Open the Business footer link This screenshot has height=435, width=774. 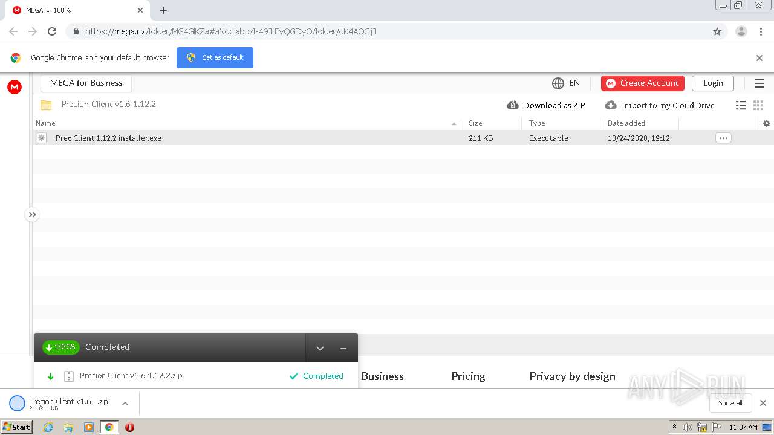(x=382, y=376)
